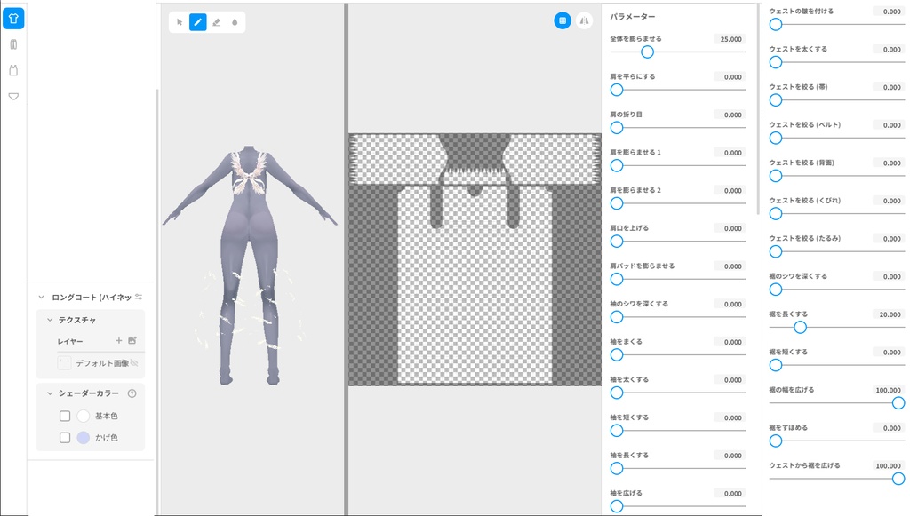Add a new layer with the plus icon
910x516 pixels.
click(119, 341)
